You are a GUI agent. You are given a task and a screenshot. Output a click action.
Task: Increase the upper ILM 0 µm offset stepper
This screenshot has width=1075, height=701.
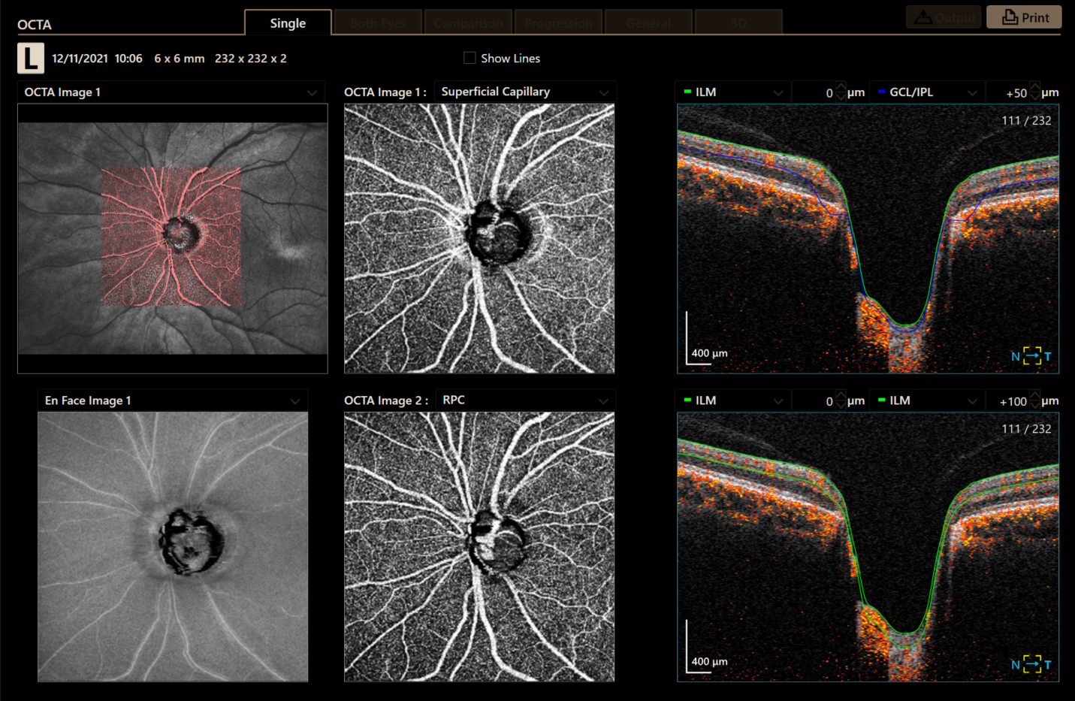tap(841, 87)
